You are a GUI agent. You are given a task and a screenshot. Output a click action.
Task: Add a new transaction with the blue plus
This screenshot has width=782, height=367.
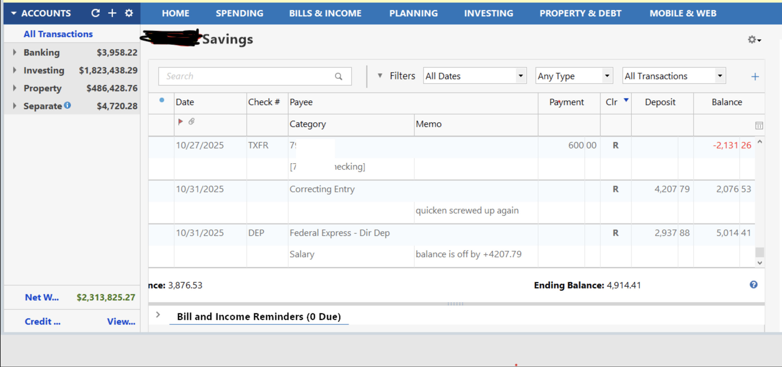tap(755, 76)
